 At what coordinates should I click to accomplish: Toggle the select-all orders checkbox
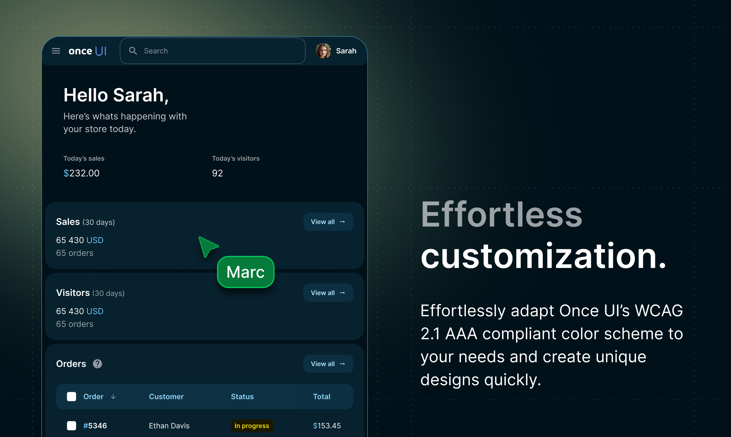(x=71, y=397)
